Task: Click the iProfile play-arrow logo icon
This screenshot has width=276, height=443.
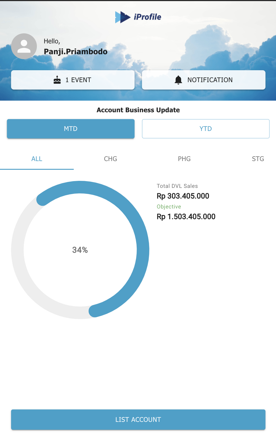Action: click(122, 17)
